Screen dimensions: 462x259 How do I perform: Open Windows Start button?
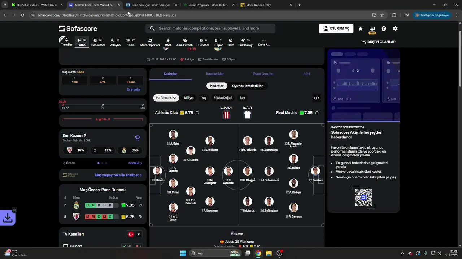[x=183, y=253]
